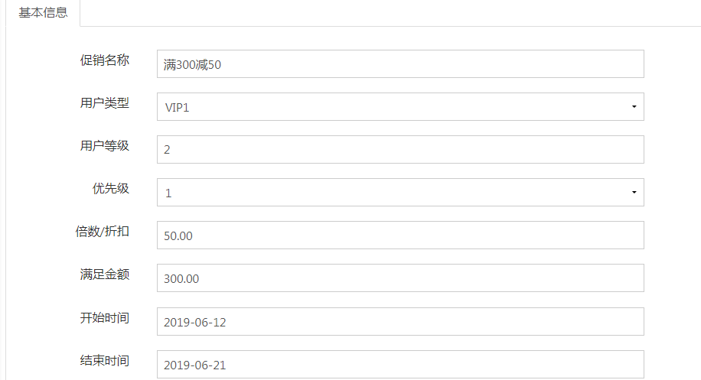Click the 结束时间 date field
The image size is (701, 380).
coord(400,365)
